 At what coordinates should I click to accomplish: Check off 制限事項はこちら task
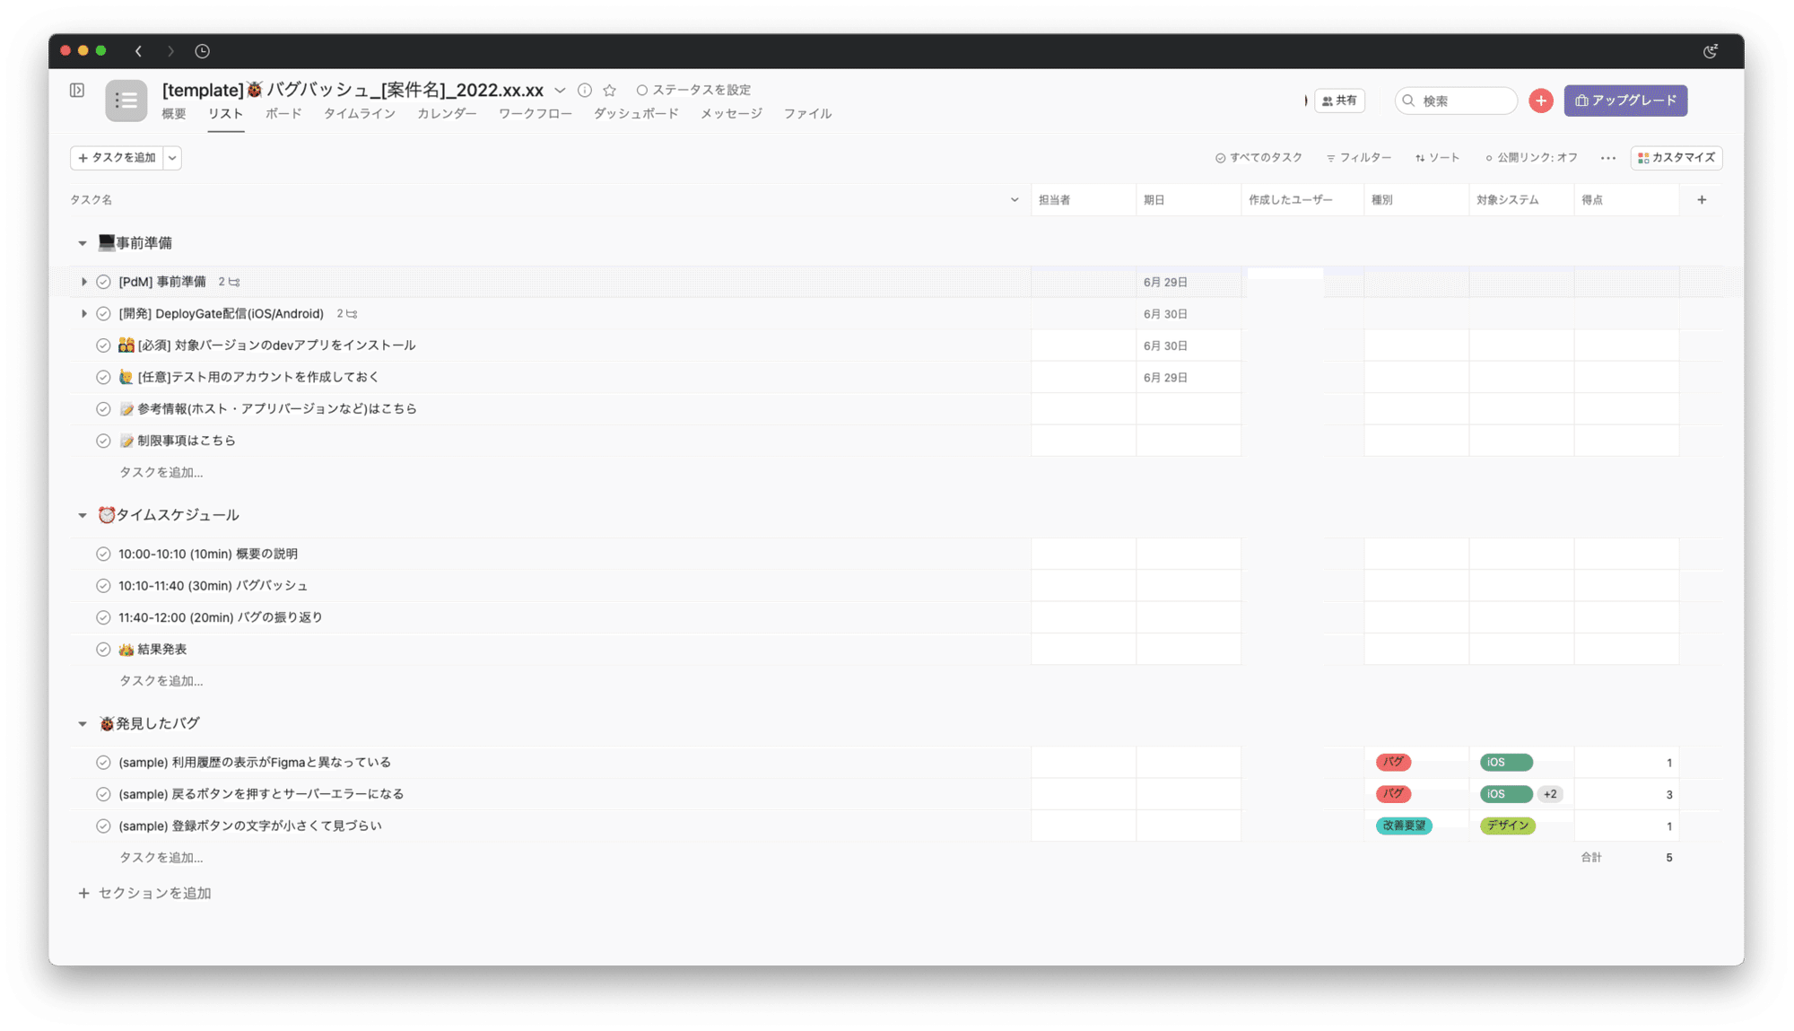point(103,441)
